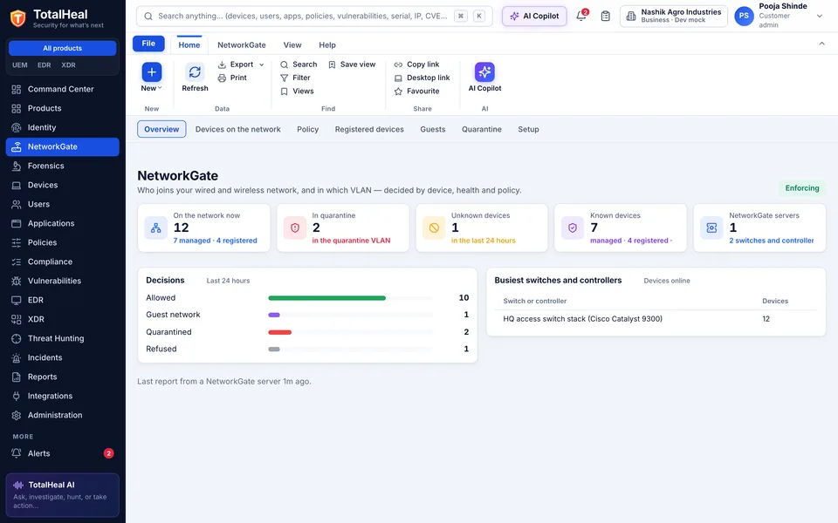Select the XDR product filter under All products

(x=68, y=65)
